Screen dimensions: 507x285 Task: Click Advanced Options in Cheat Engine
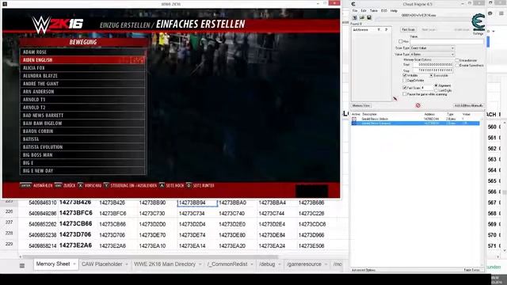pyautogui.click(x=364, y=270)
